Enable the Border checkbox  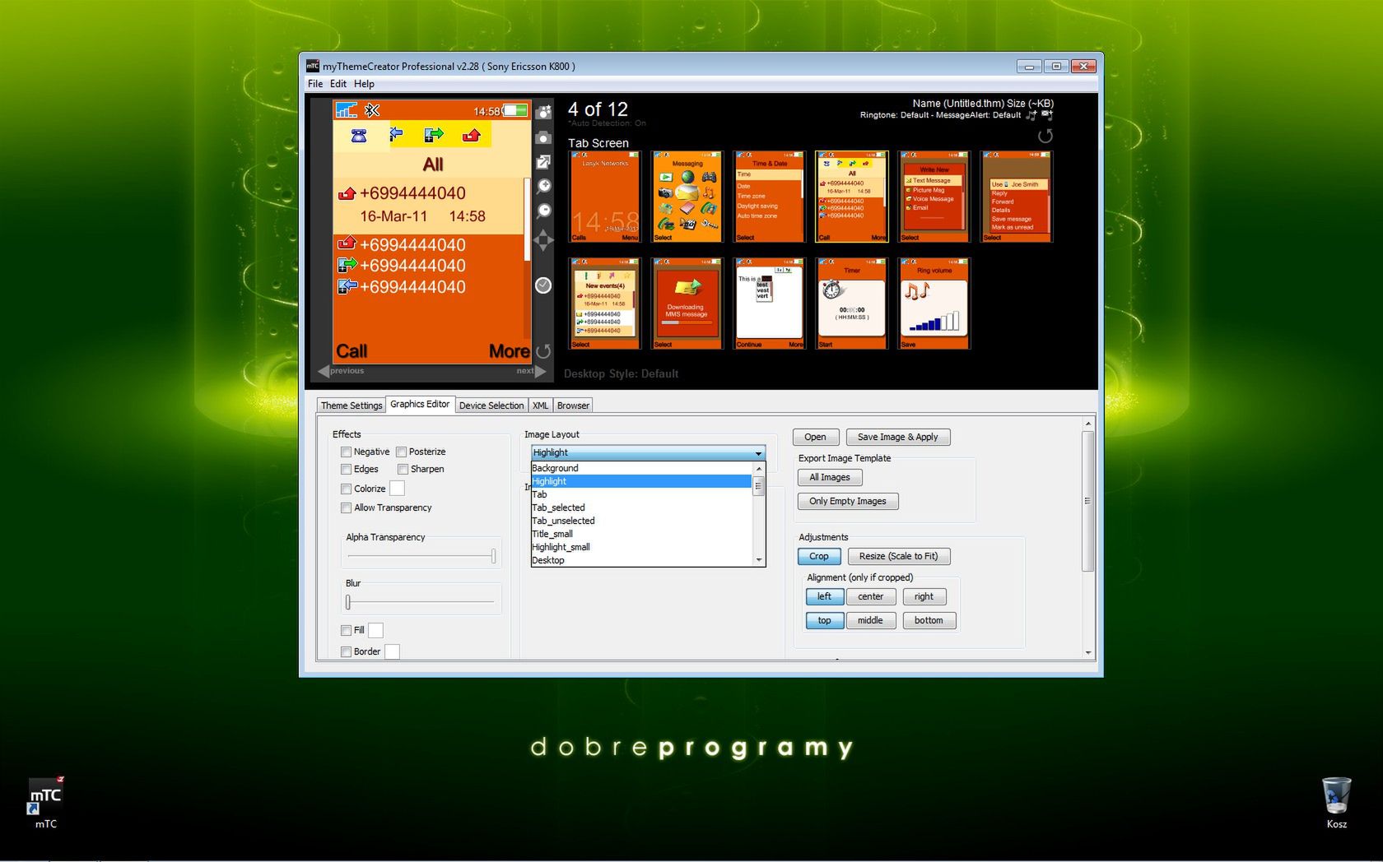tap(347, 651)
